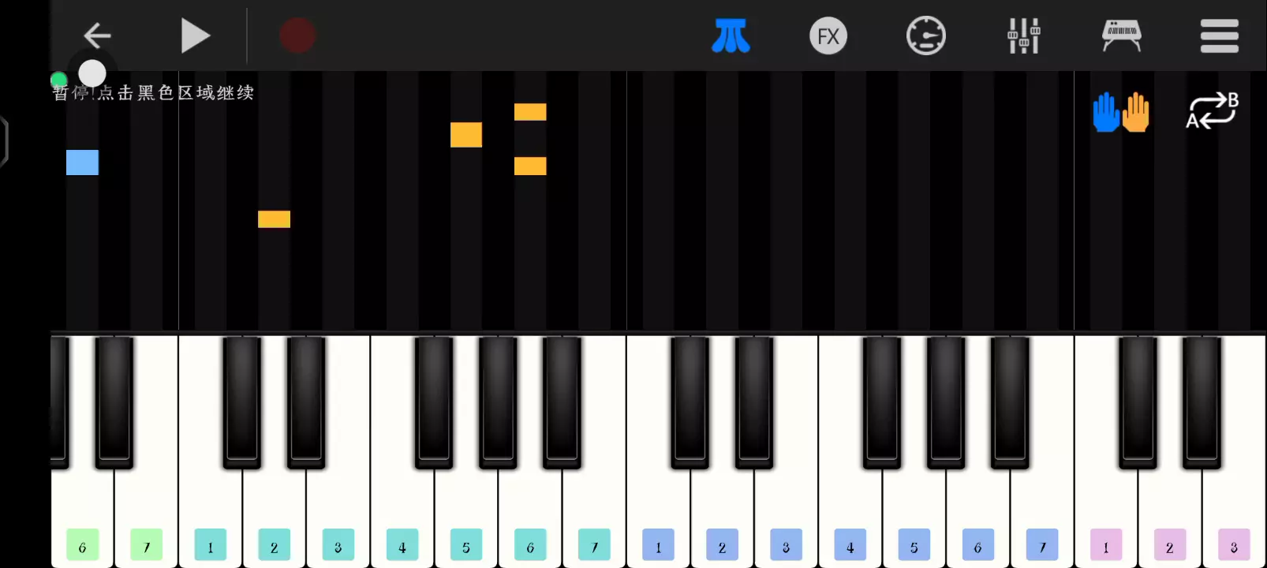Play the first blue key labeled 1

658,544
